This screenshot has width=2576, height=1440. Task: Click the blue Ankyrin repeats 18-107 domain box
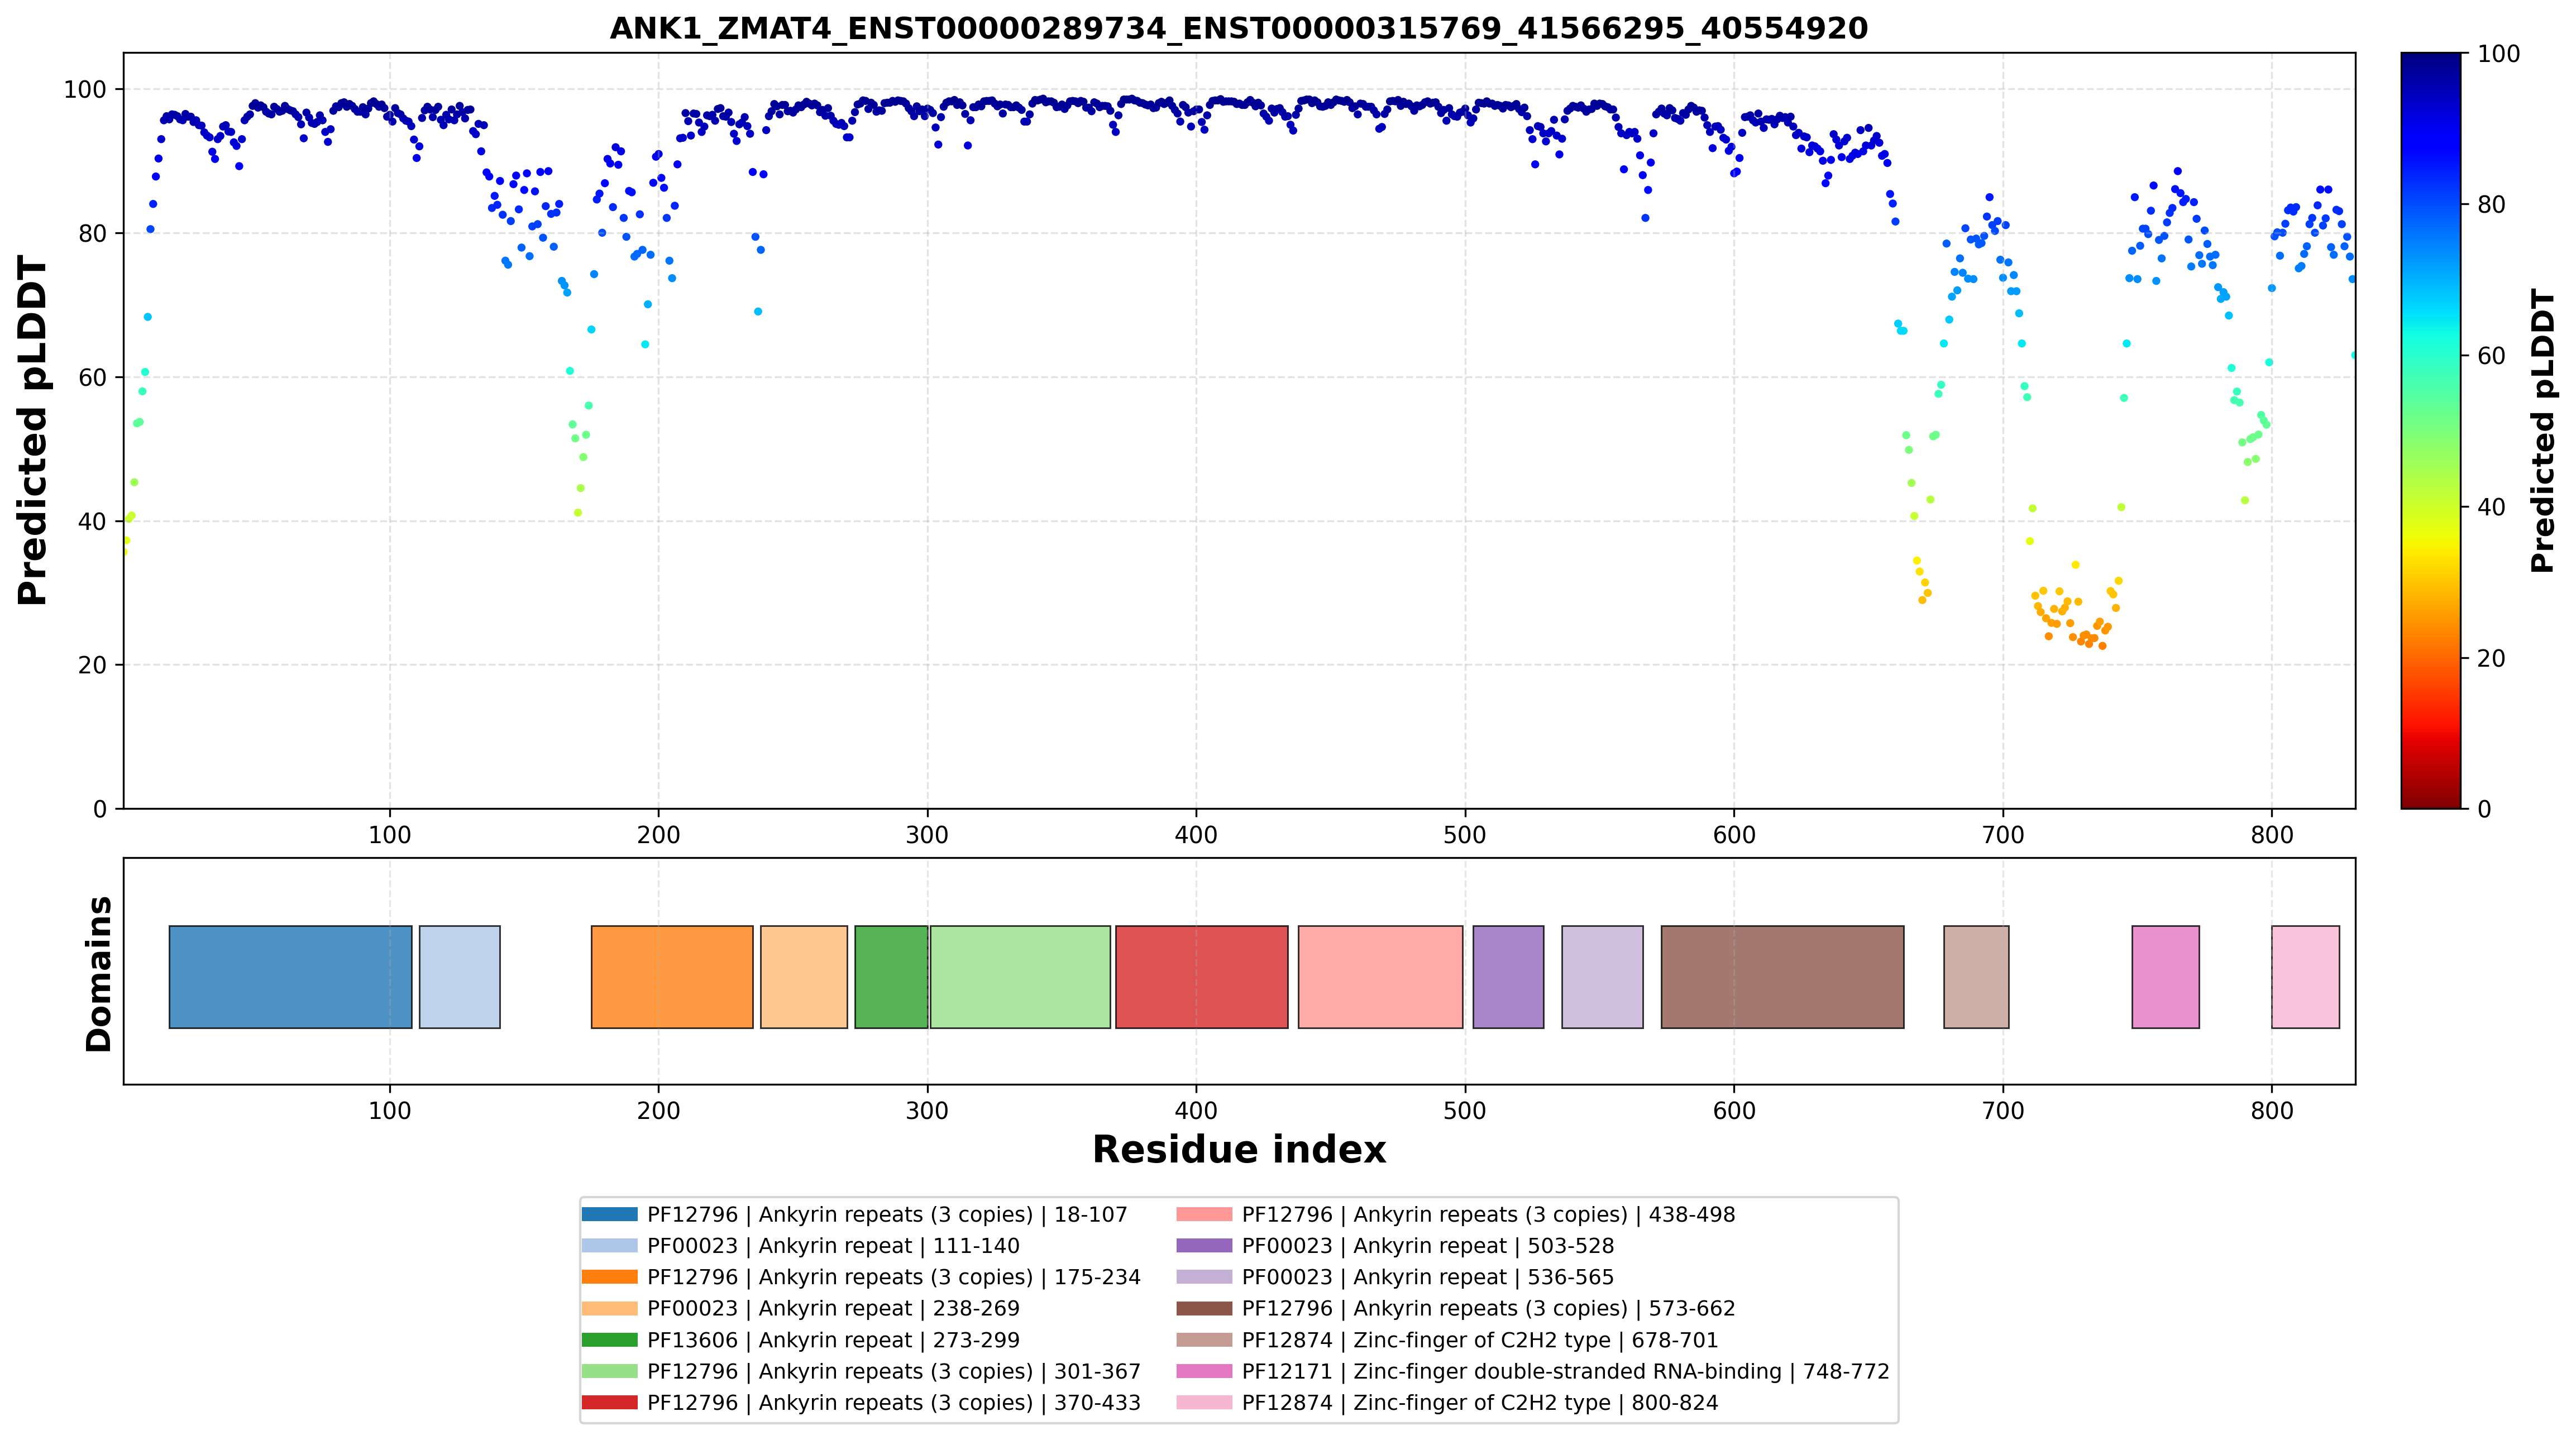click(290, 977)
